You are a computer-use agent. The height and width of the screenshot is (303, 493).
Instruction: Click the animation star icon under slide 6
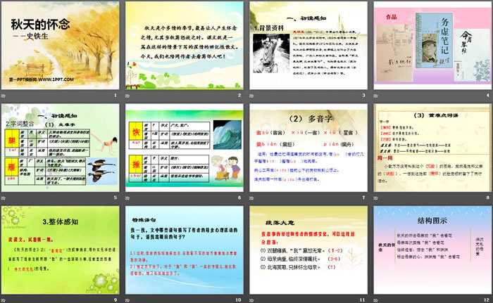click(127, 198)
